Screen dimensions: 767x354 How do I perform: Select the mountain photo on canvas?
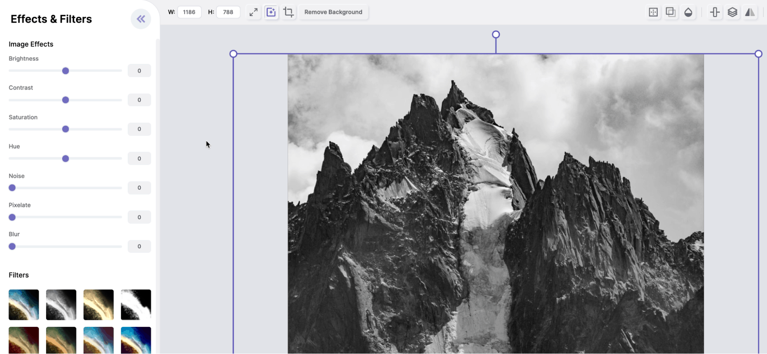(x=496, y=204)
